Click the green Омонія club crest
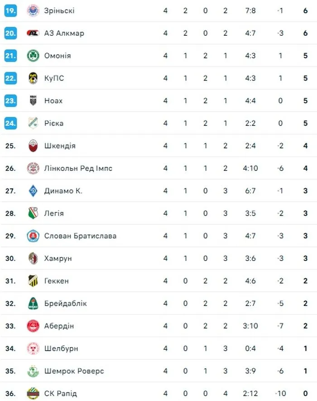The height and width of the screenshot is (401, 317). point(33,56)
